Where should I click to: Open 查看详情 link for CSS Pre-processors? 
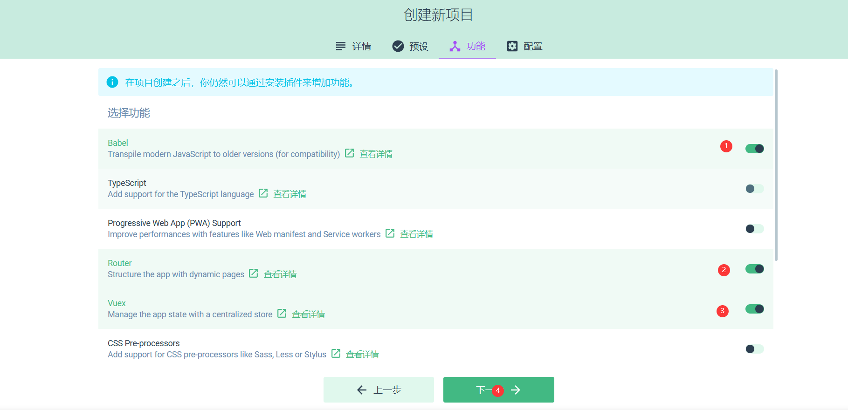(362, 354)
